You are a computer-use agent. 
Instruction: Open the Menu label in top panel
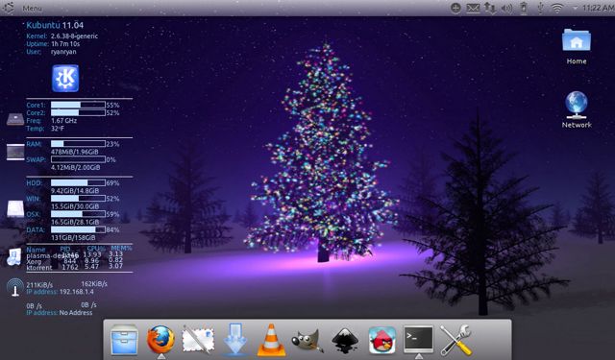[32, 8]
